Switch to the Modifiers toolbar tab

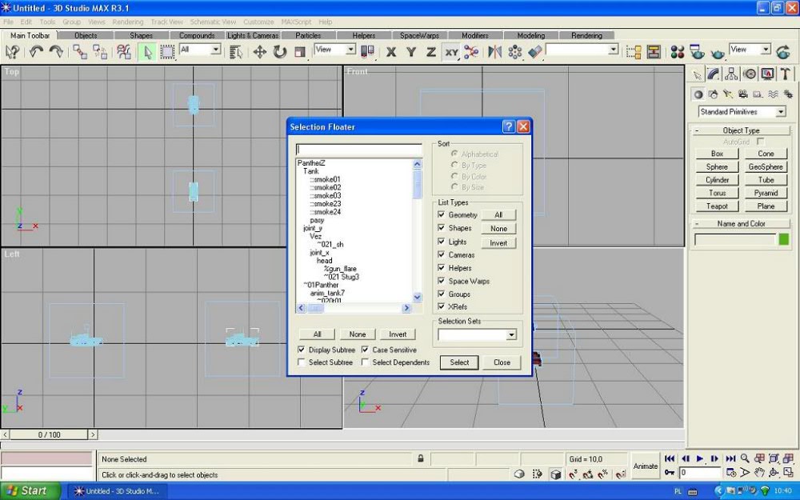click(475, 35)
